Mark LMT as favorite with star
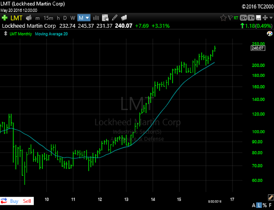This screenshot has width=274, height=210. [x=223, y=18]
